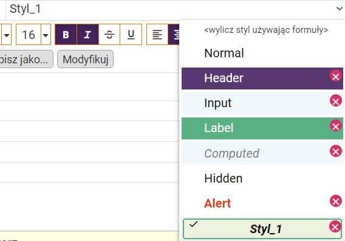The image size is (345, 241).
Task: Select left text alignment icon
Action: (157, 35)
